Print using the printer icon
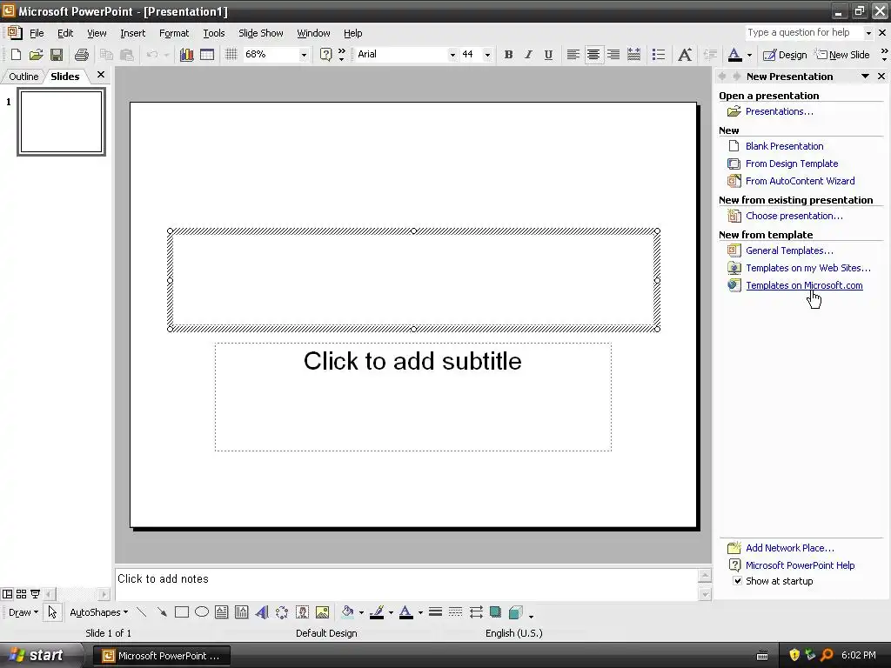This screenshot has height=668, width=891. tap(81, 55)
